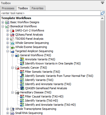Switch to the Favorites tab

[x=38, y=8]
